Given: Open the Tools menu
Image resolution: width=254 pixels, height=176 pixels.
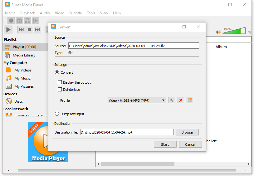Looking at the screenshot, I should (91, 13).
